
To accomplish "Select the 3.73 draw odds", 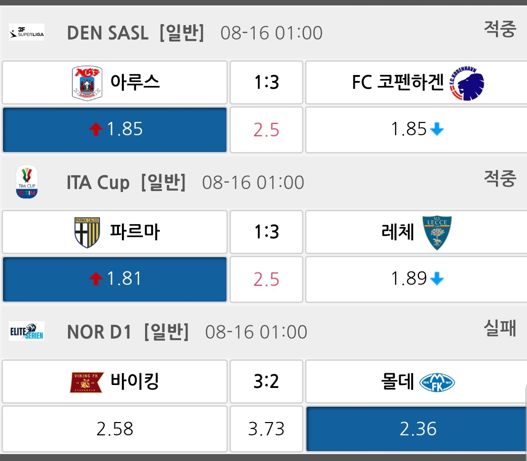I will pos(266,428).
